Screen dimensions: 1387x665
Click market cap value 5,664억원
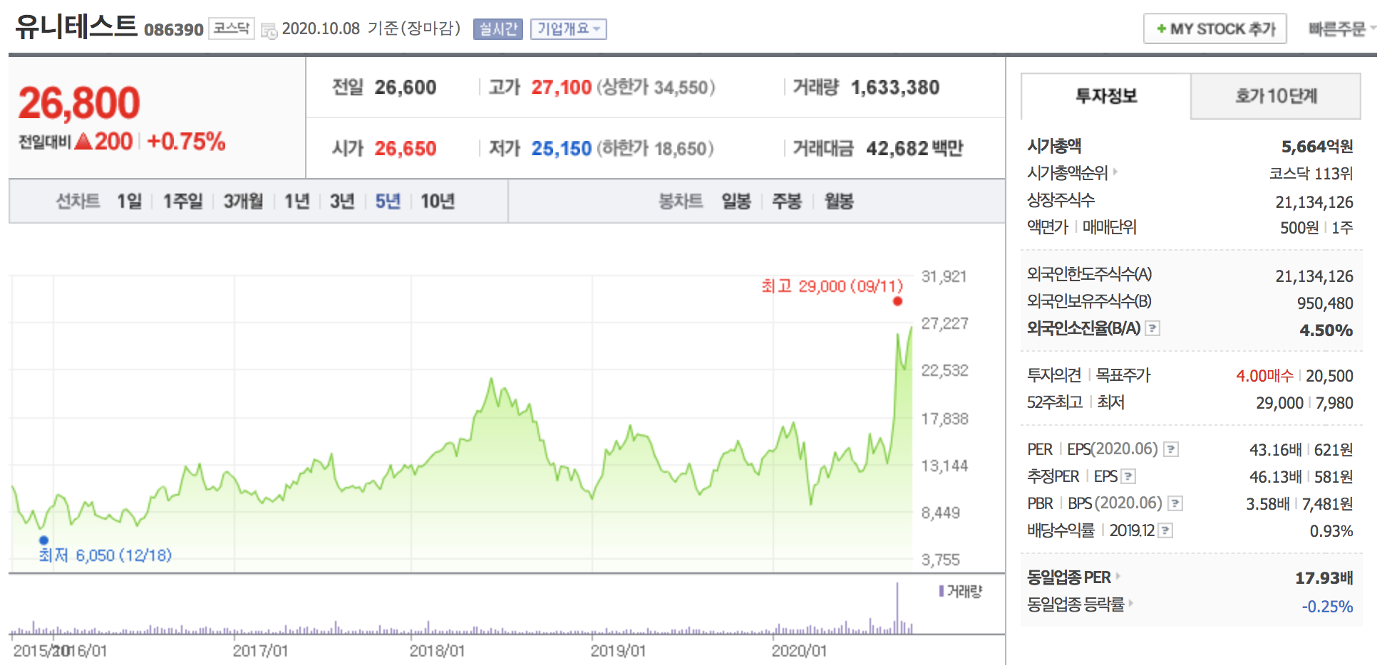click(1317, 147)
